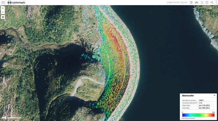Zoom in on the map

(3, 8)
